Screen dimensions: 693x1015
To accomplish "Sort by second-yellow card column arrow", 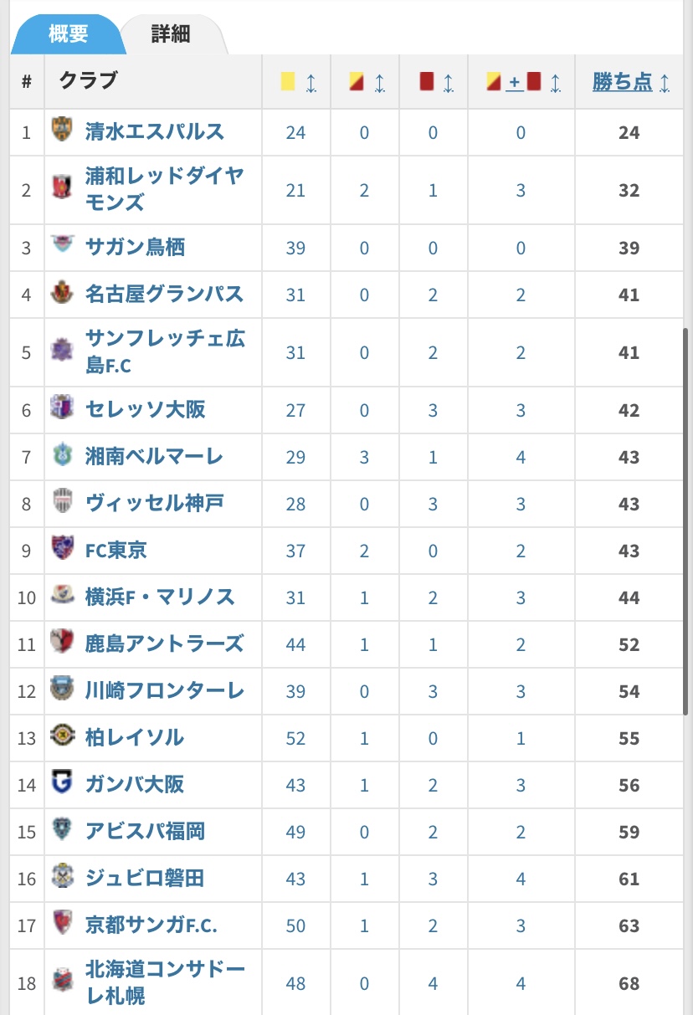I will click(379, 82).
